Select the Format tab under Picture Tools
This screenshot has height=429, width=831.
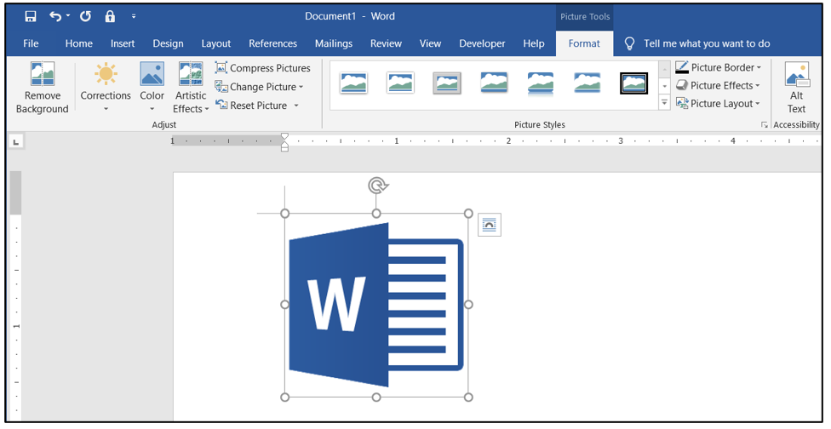(x=584, y=43)
